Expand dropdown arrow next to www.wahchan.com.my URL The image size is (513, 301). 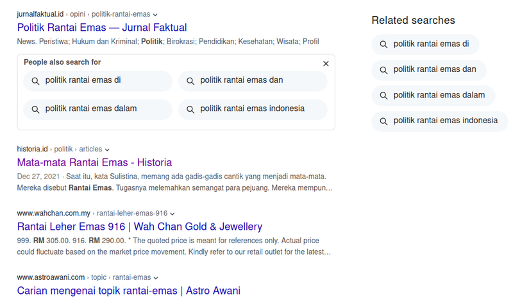tap(172, 213)
